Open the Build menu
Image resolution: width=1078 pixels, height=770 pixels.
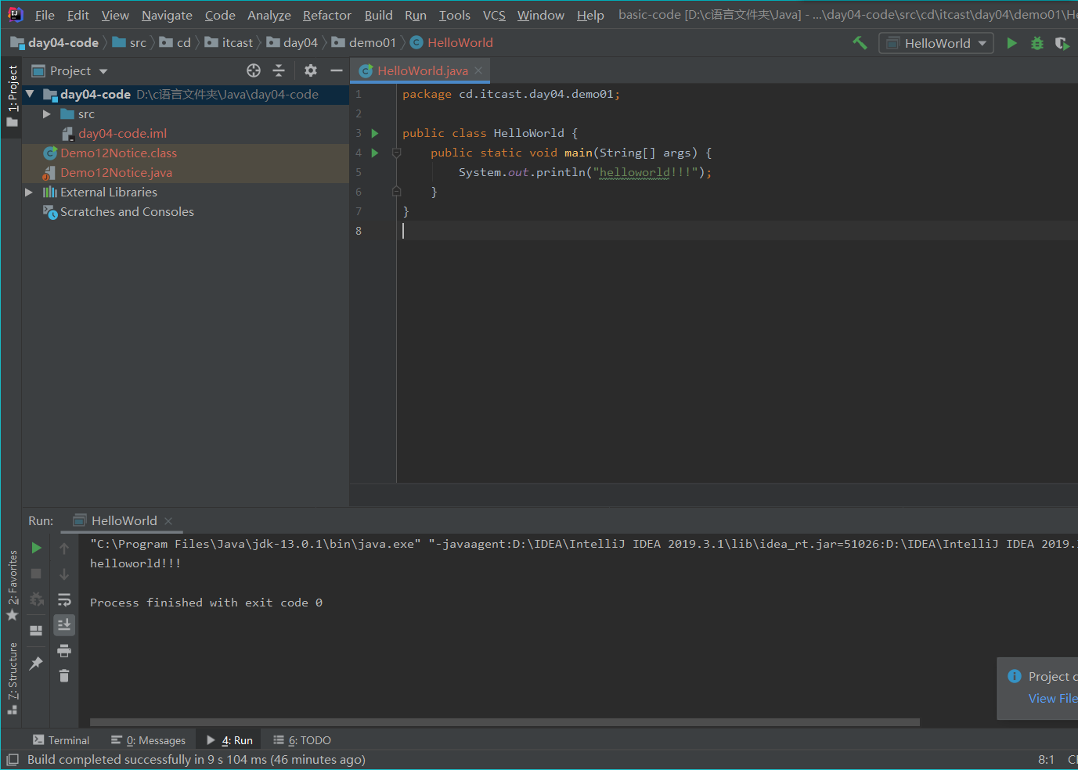click(378, 15)
